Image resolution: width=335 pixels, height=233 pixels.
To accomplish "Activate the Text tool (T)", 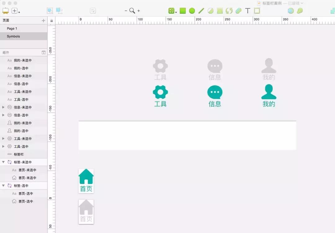I will click(248, 11).
